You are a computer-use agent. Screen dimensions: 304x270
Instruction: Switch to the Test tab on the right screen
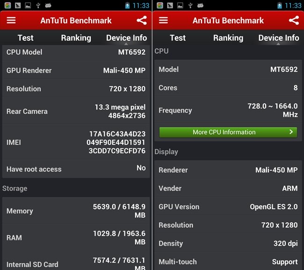pyautogui.click(x=178, y=38)
